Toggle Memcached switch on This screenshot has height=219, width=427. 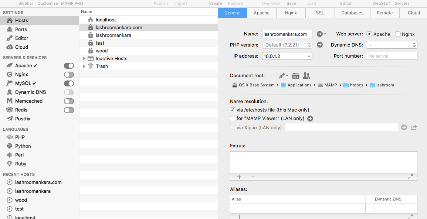tap(69, 101)
